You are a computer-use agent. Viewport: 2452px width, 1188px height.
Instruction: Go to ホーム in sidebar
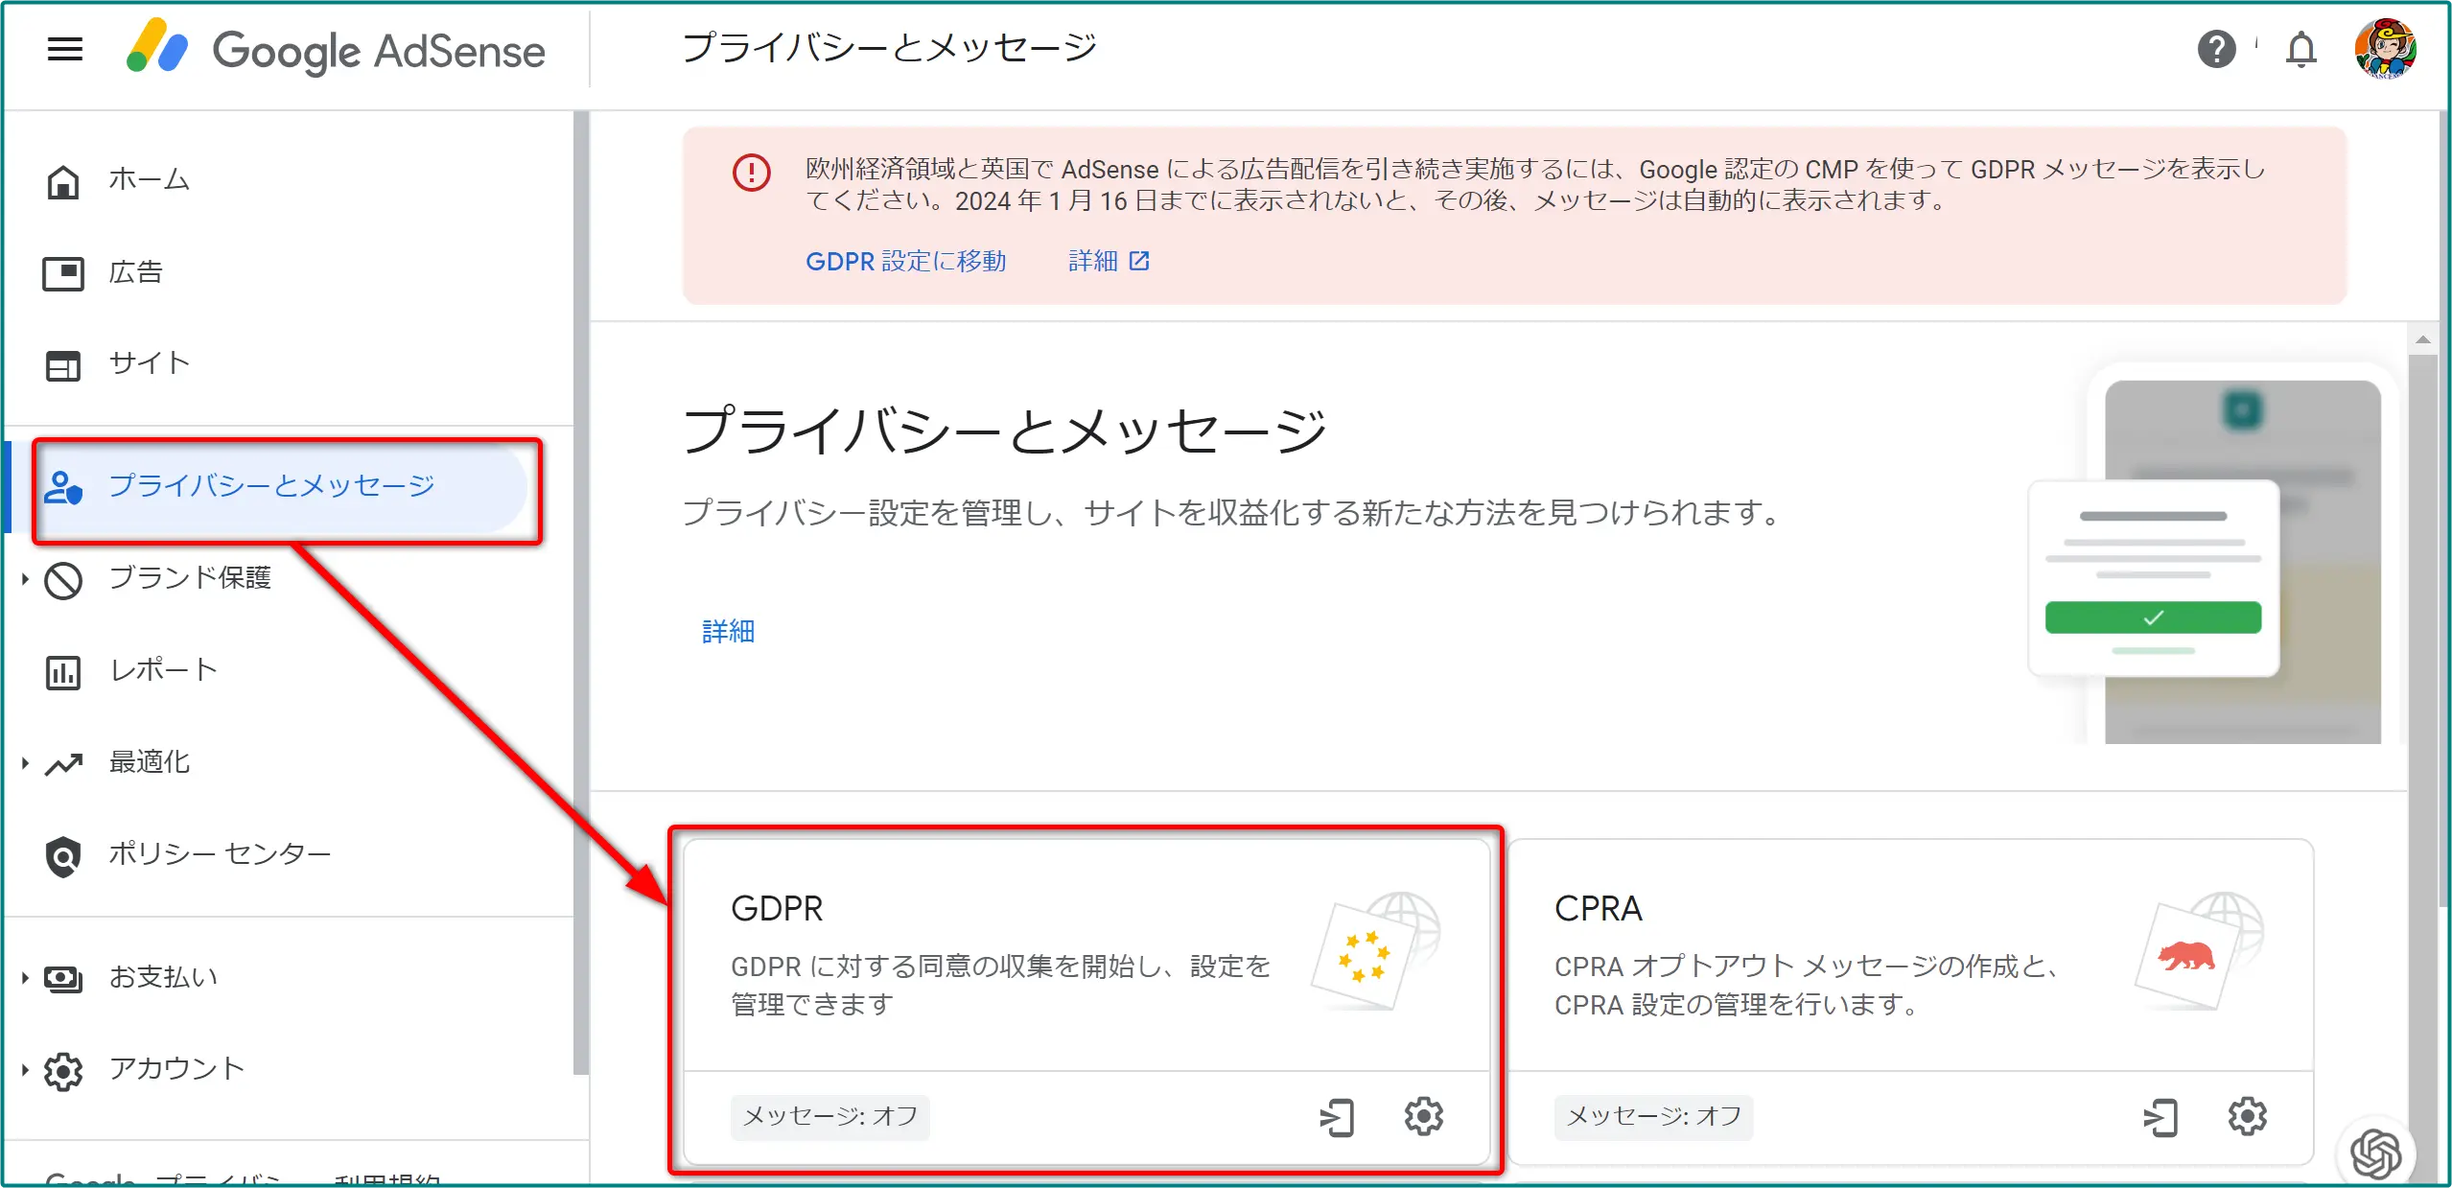pos(149,180)
